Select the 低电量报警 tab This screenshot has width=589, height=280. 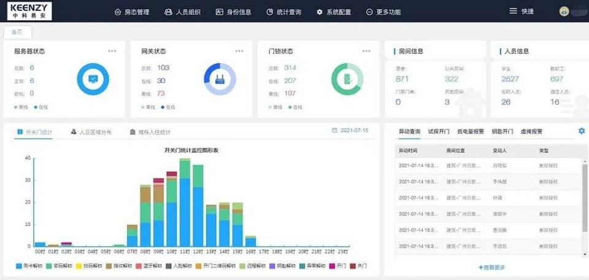(x=471, y=131)
